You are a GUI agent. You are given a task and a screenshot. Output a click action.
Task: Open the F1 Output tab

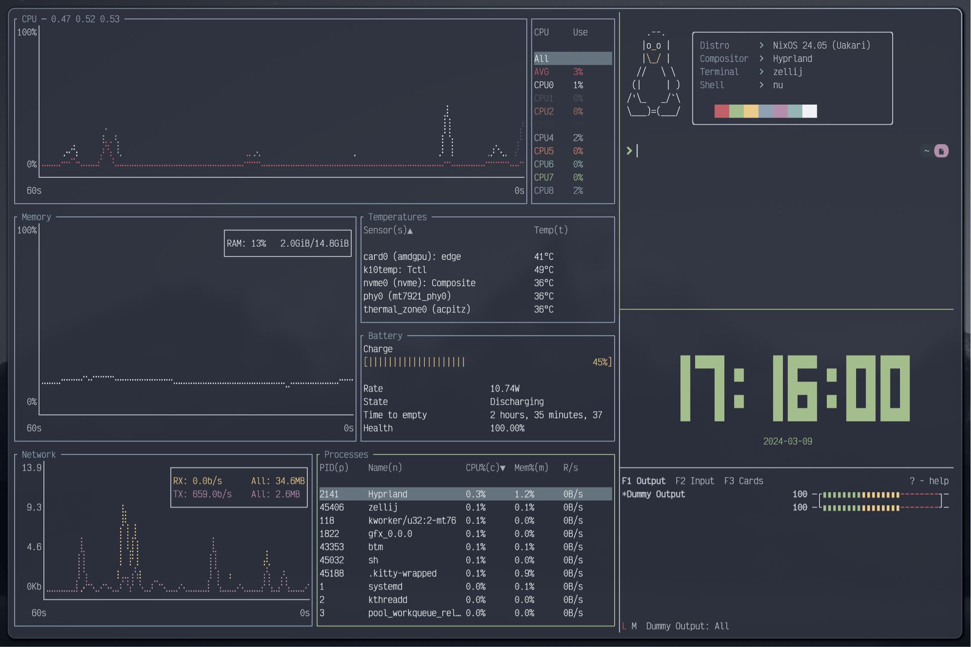coord(643,481)
